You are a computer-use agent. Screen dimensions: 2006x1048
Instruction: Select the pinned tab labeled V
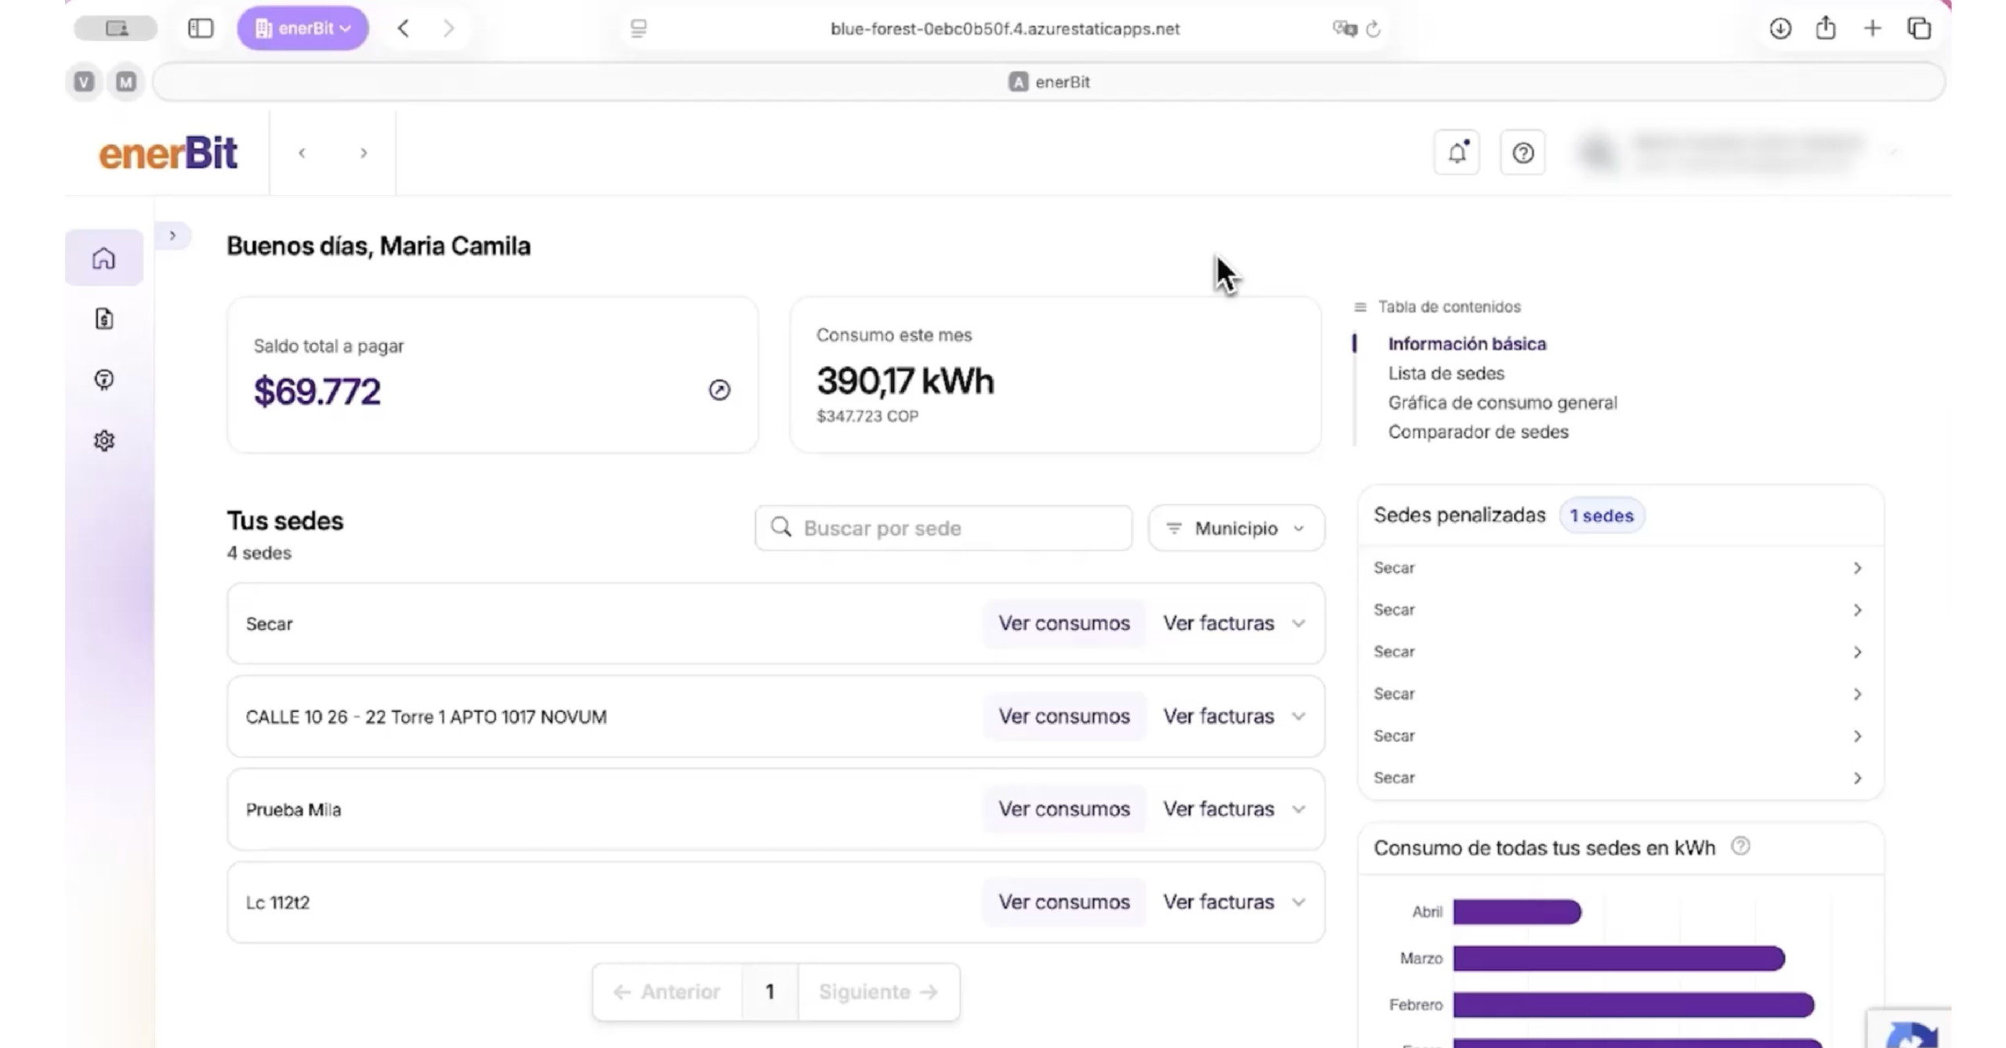point(84,82)
